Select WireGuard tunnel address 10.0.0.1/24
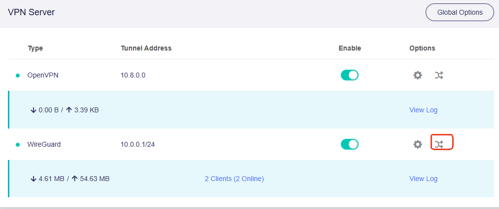499x209 pixels. tap(138, 145)
